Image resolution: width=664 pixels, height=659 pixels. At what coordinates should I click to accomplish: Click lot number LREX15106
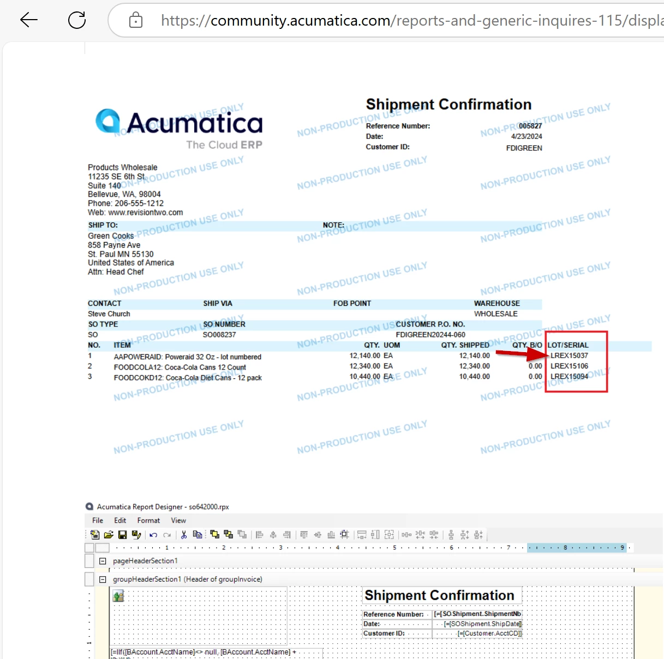tap(570, 366)
